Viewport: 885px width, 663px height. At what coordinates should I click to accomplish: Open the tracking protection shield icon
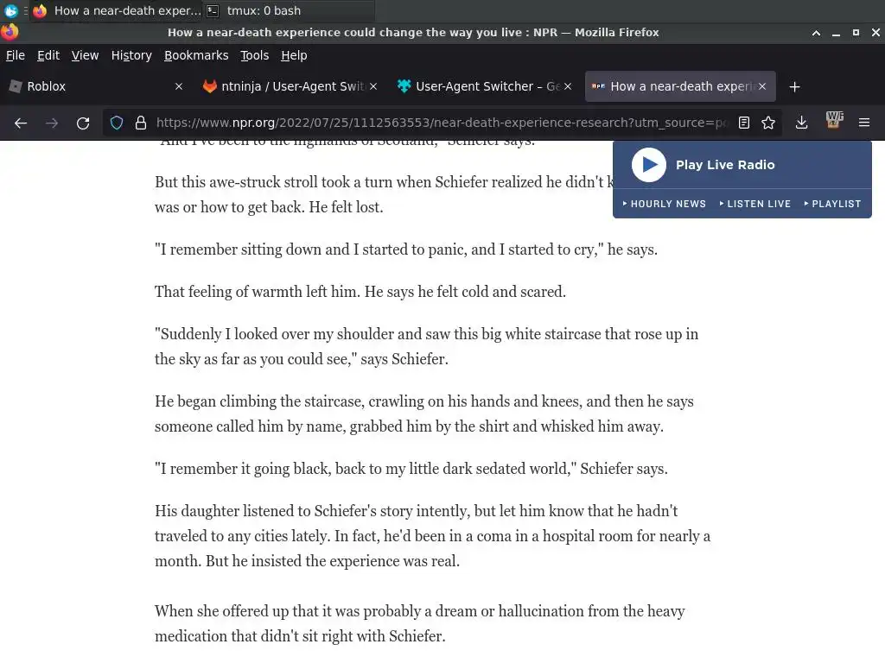[x=117, y=123]
